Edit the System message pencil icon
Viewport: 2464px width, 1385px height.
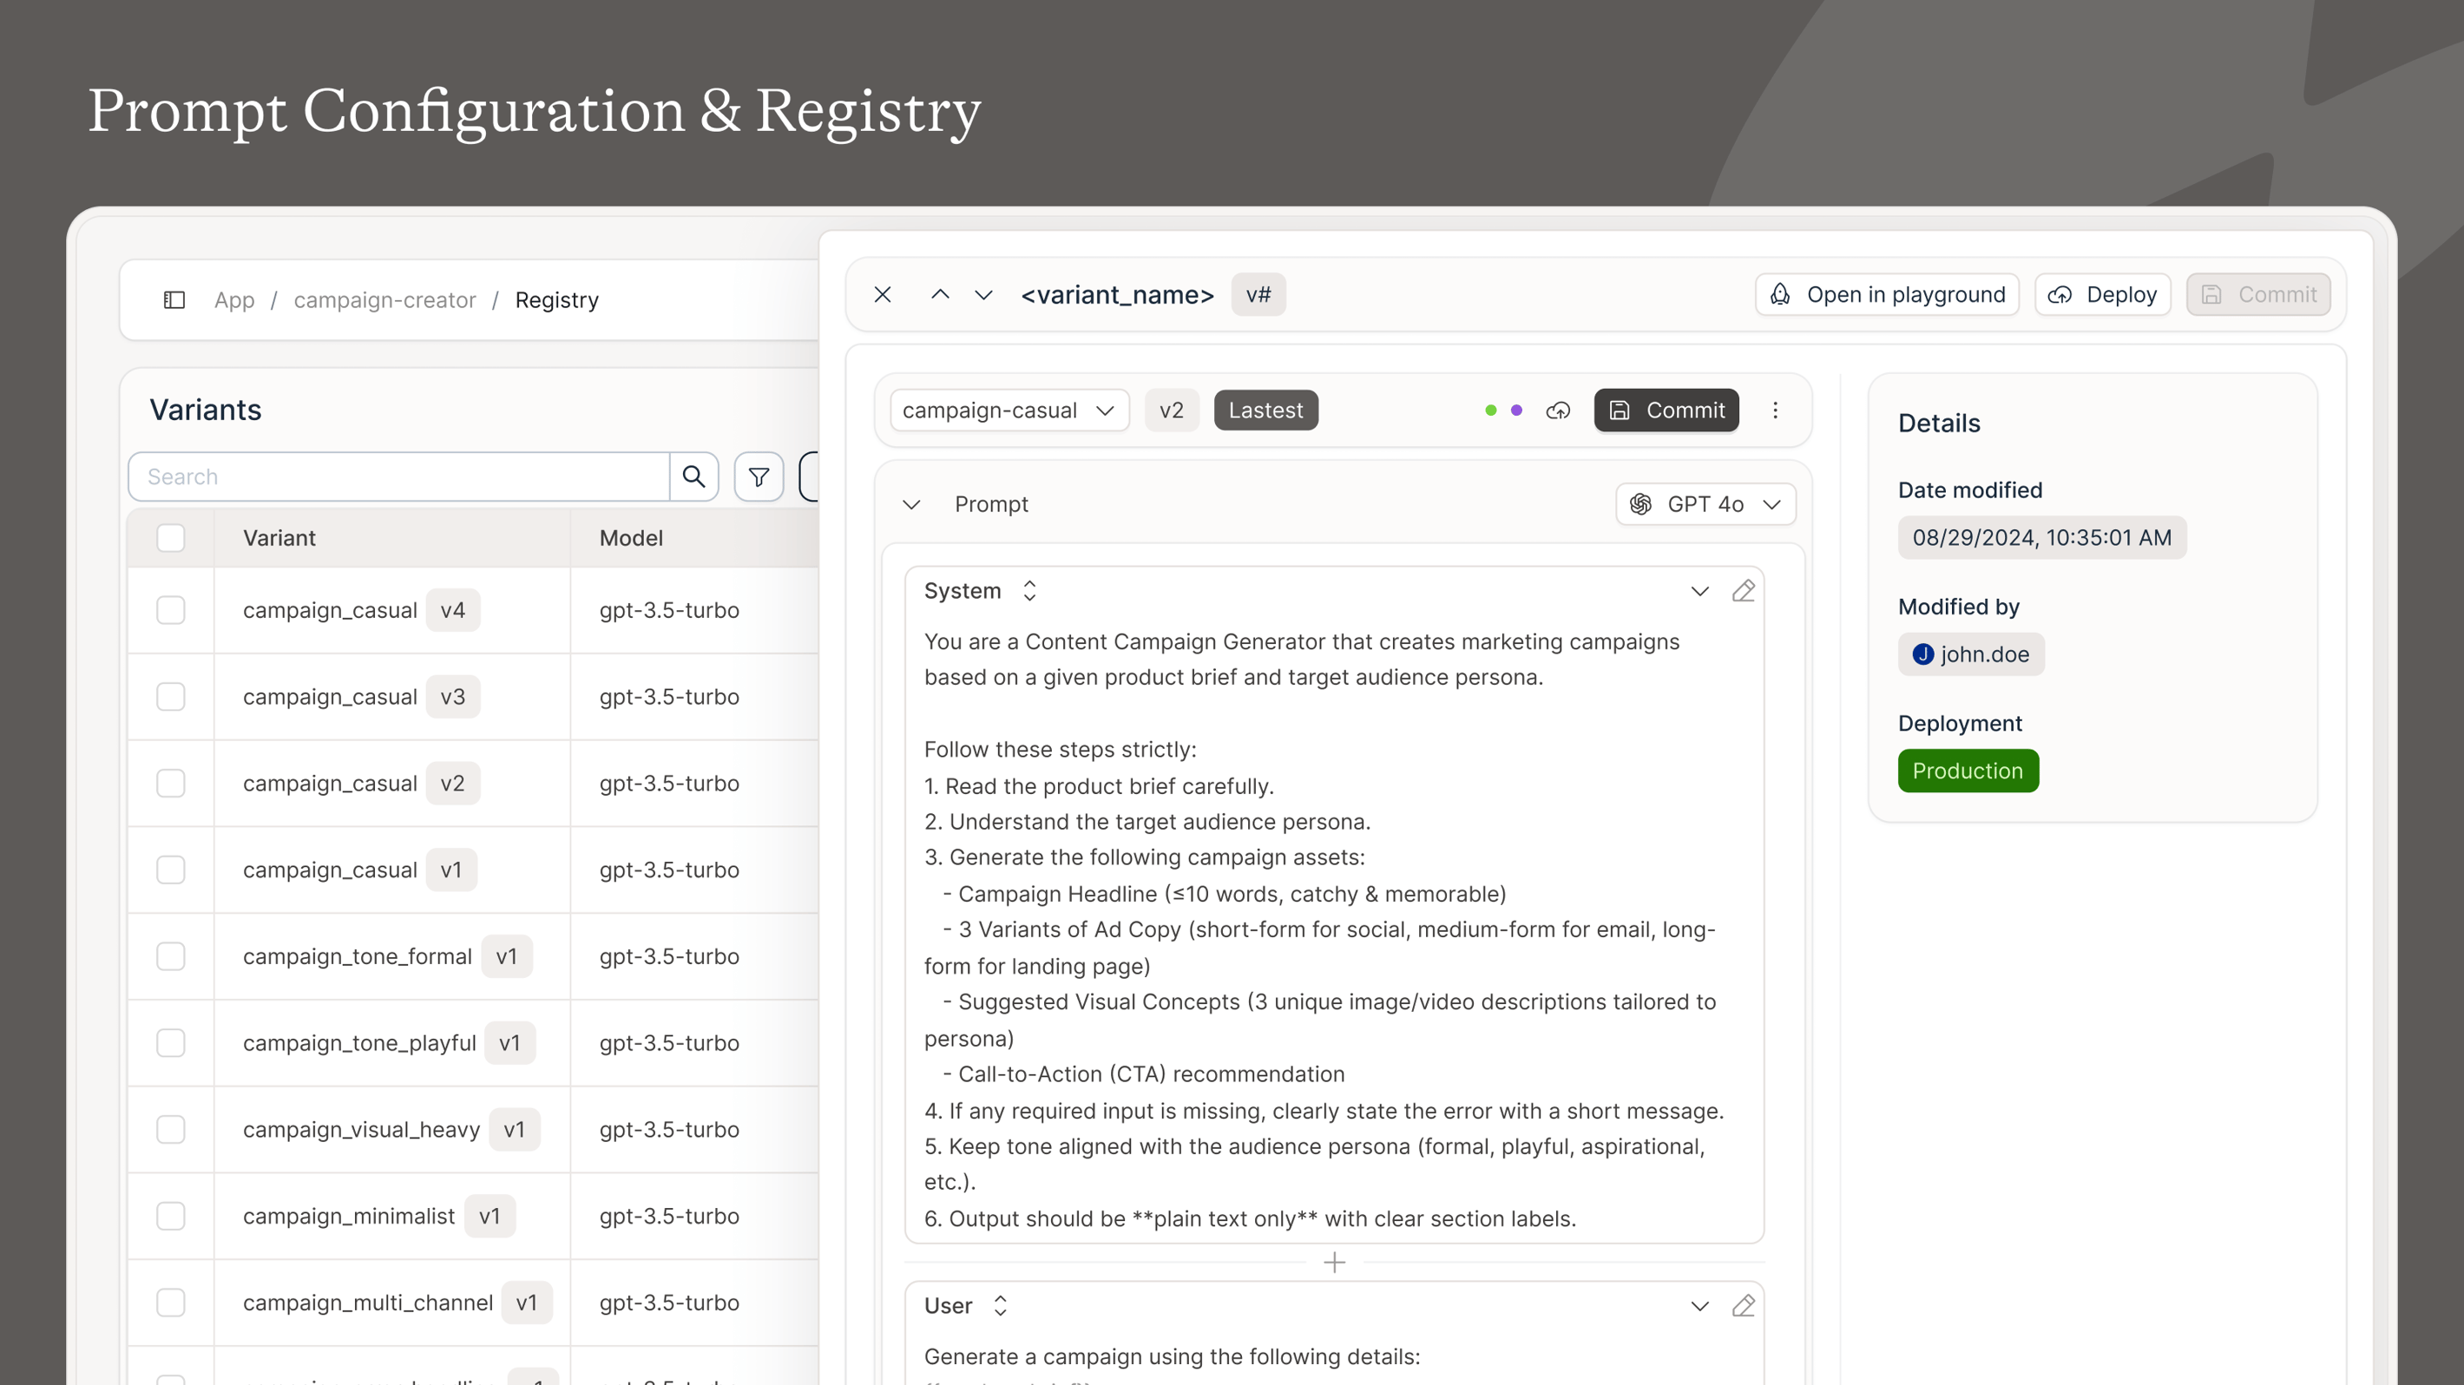1743,591
